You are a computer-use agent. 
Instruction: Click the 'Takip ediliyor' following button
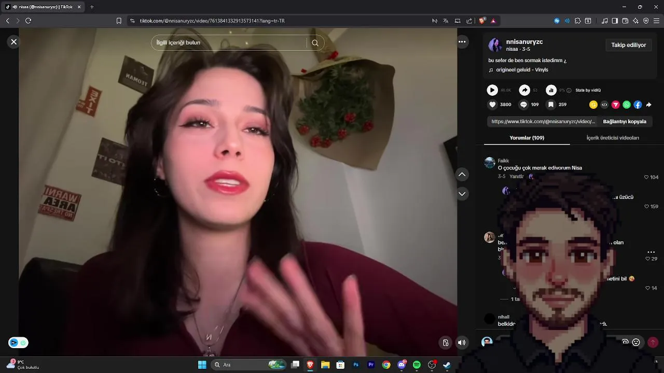628,45
